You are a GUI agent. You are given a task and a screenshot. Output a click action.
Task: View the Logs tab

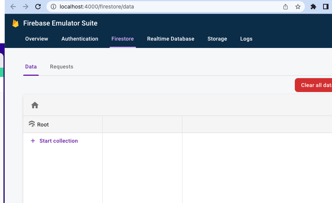pyautogui.click(x=246, y=39)
